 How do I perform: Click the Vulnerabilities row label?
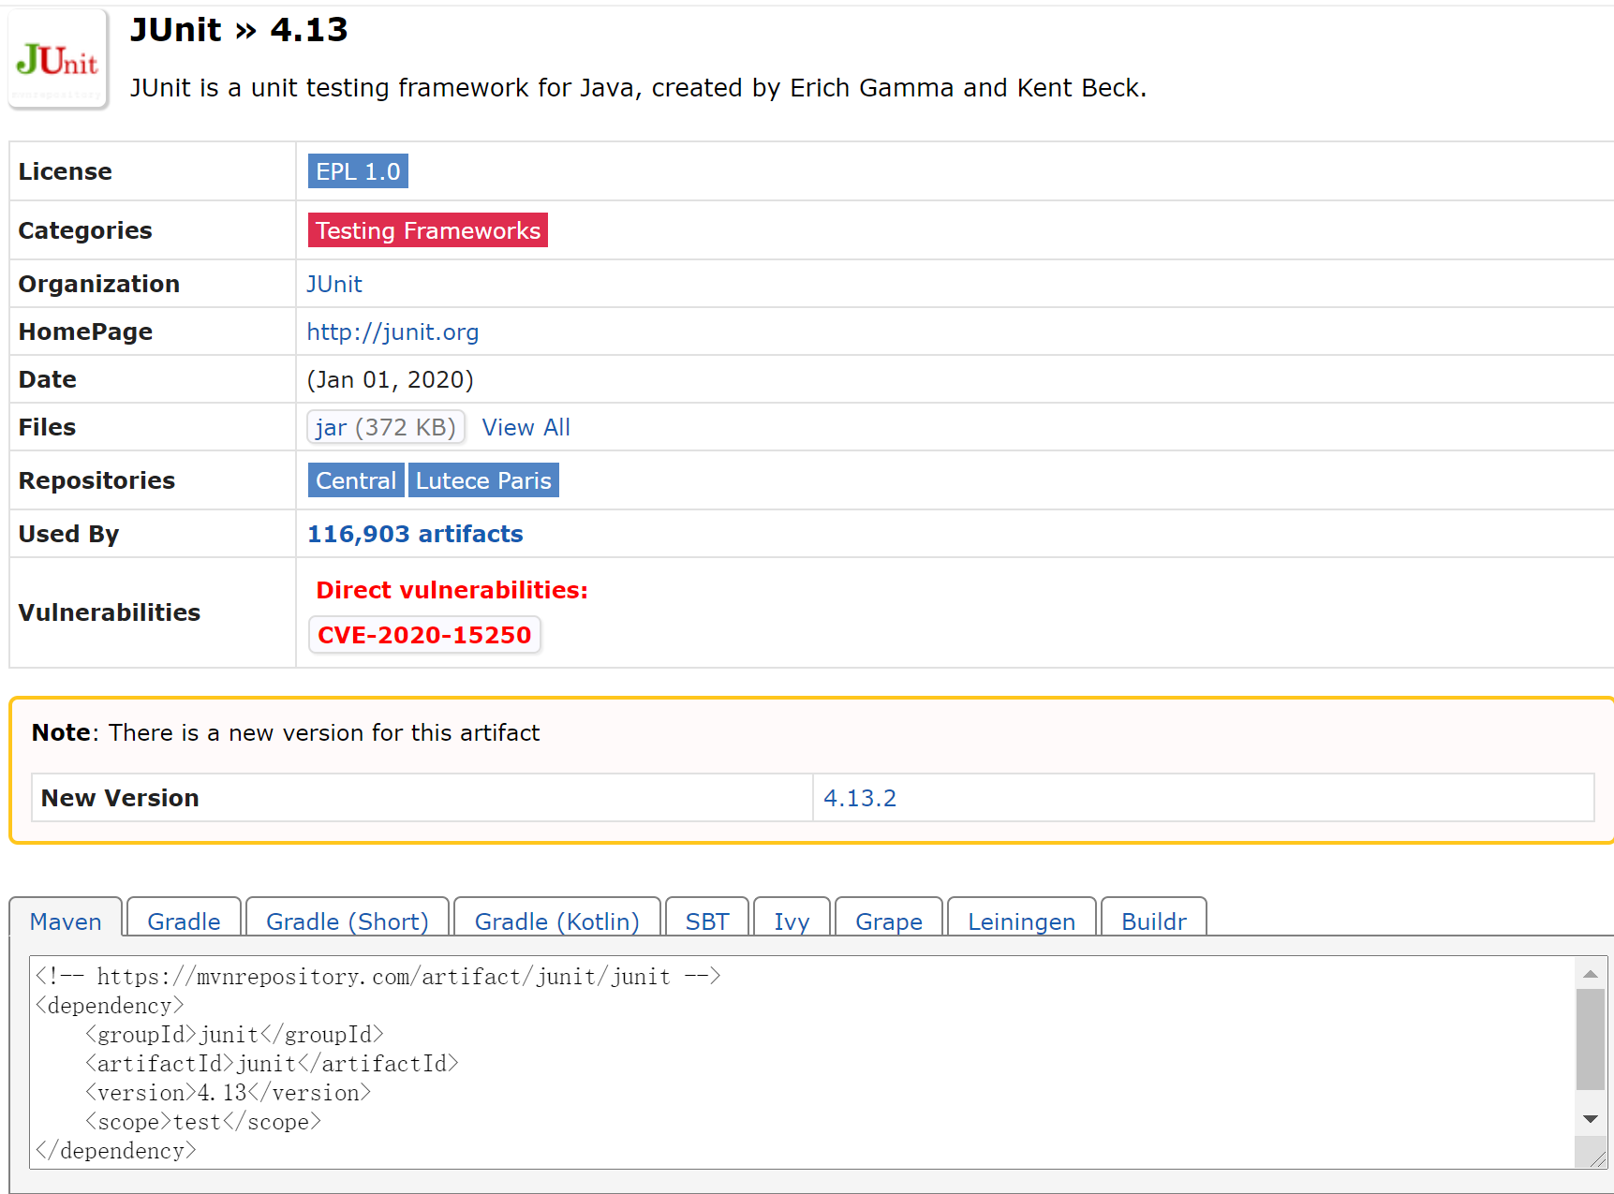point(110,612)
